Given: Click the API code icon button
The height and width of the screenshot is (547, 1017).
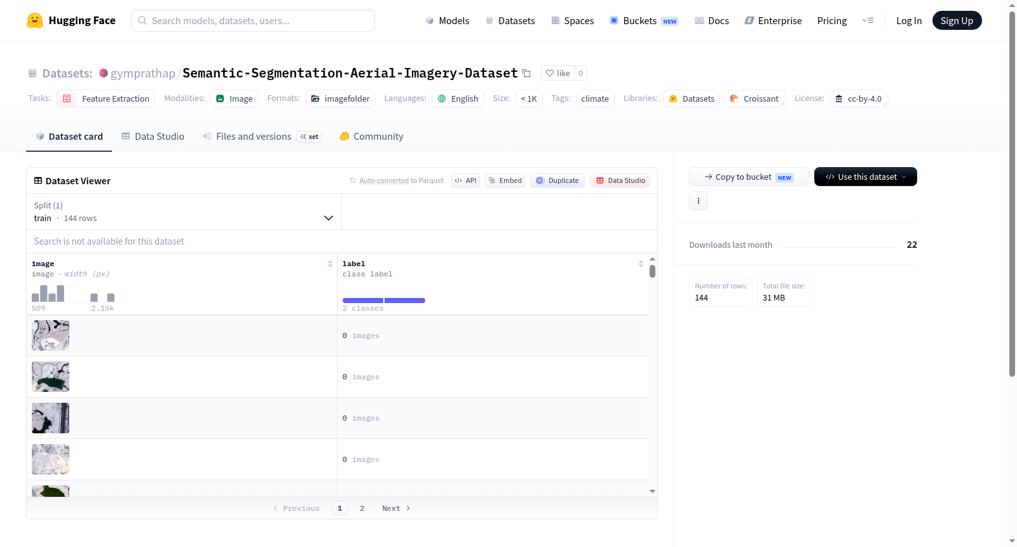Looking at the screenshot, I should tap(465, 180).
